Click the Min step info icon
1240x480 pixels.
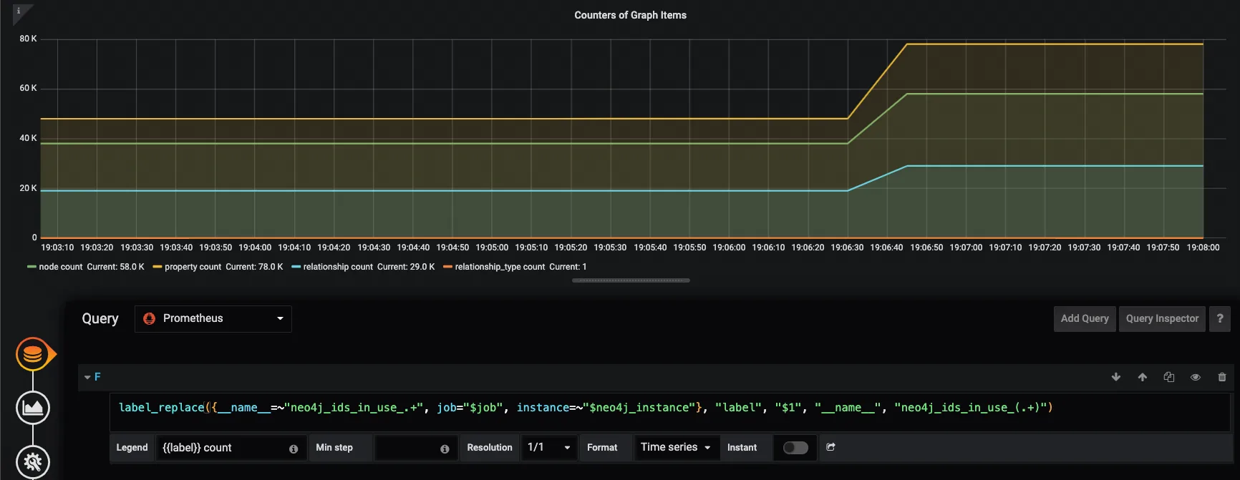[445, 449]
